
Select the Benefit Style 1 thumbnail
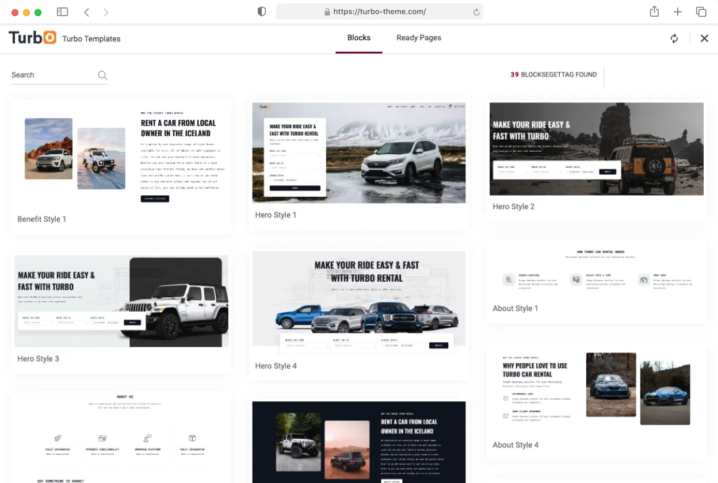121,154
